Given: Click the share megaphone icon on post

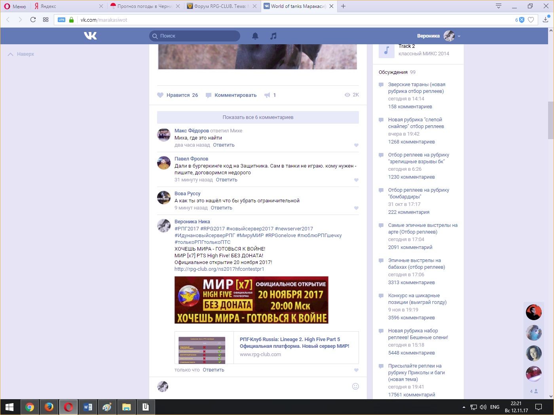Looking at the screenshot, I should (x=268, y=95).
